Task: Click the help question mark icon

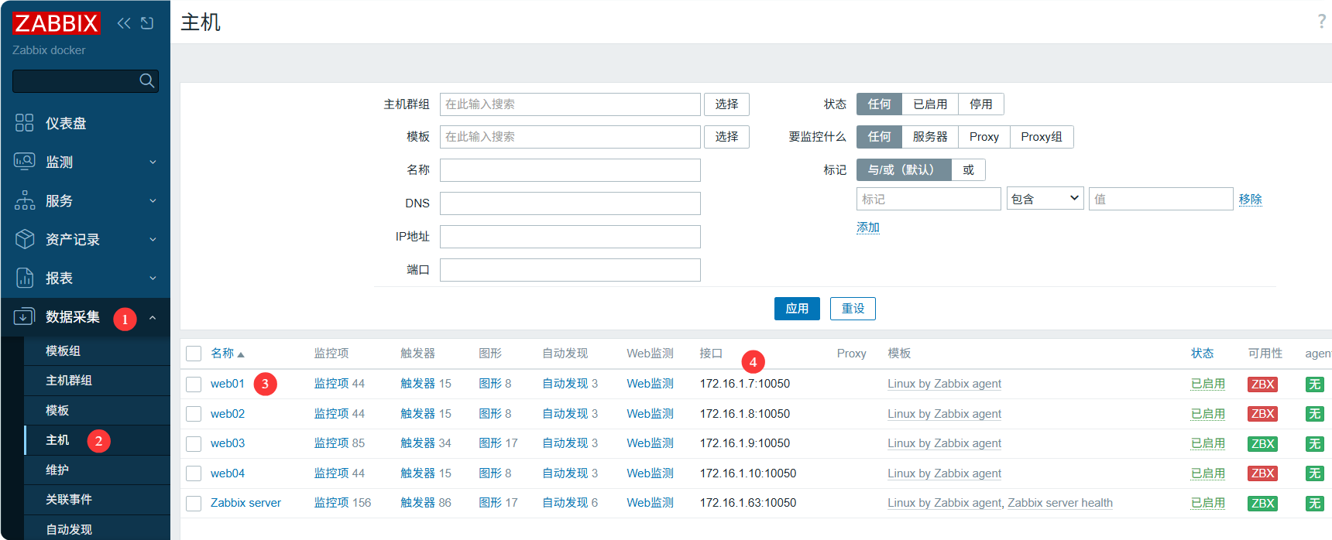Action: (1321, 22)
